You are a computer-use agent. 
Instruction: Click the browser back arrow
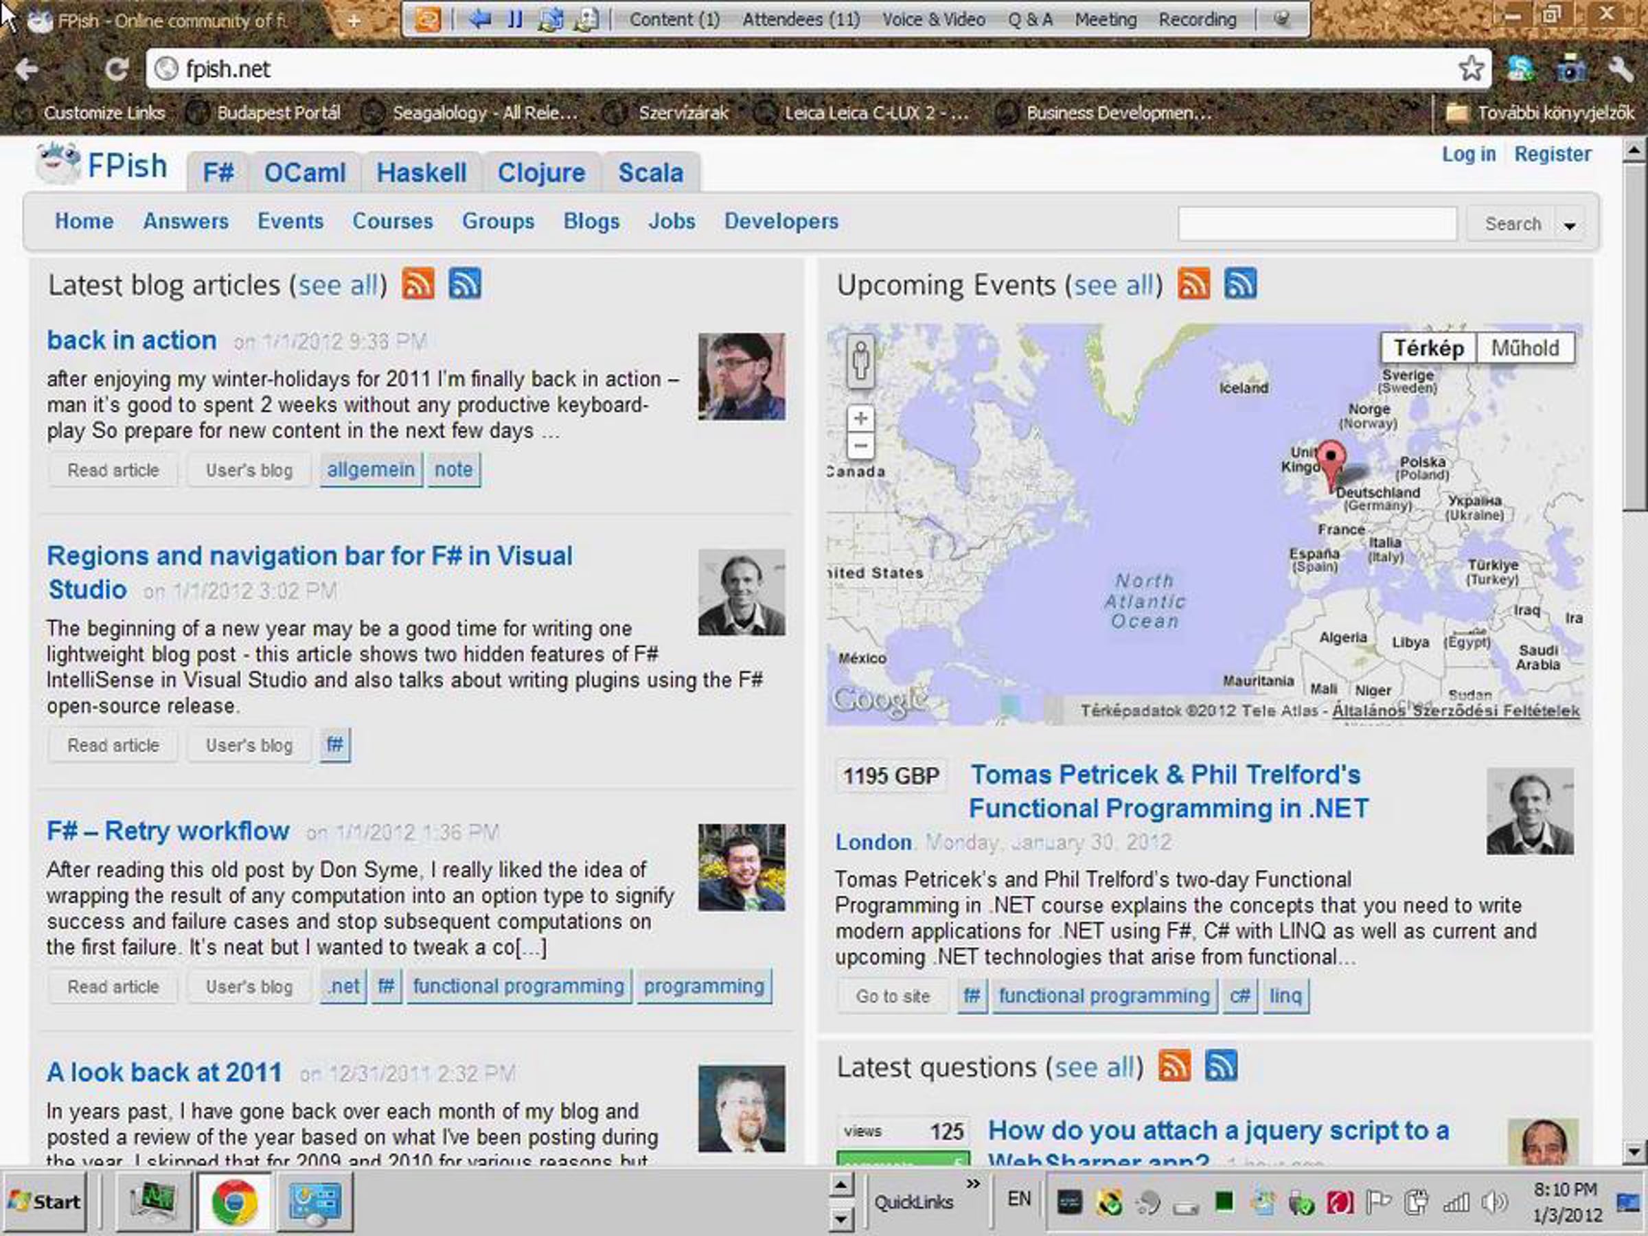click(x=27, y=69)
